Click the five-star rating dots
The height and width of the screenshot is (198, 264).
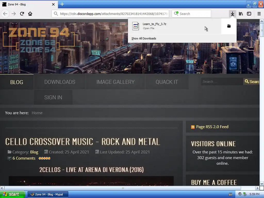(x=44, y=158)
